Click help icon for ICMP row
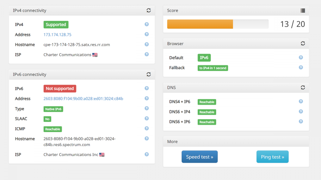Viewport: 321px width, 180px height. tap(147, 128)
